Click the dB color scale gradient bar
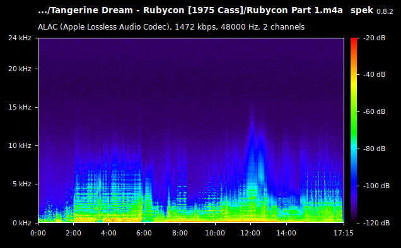This screenshot has height=248, width=401. tap(354, 130)
